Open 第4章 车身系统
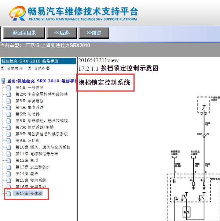220x221 pixels. click(29, 107)
